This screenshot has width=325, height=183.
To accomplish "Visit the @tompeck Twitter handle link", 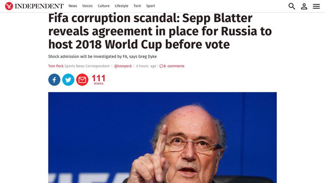I will [123, 66].
